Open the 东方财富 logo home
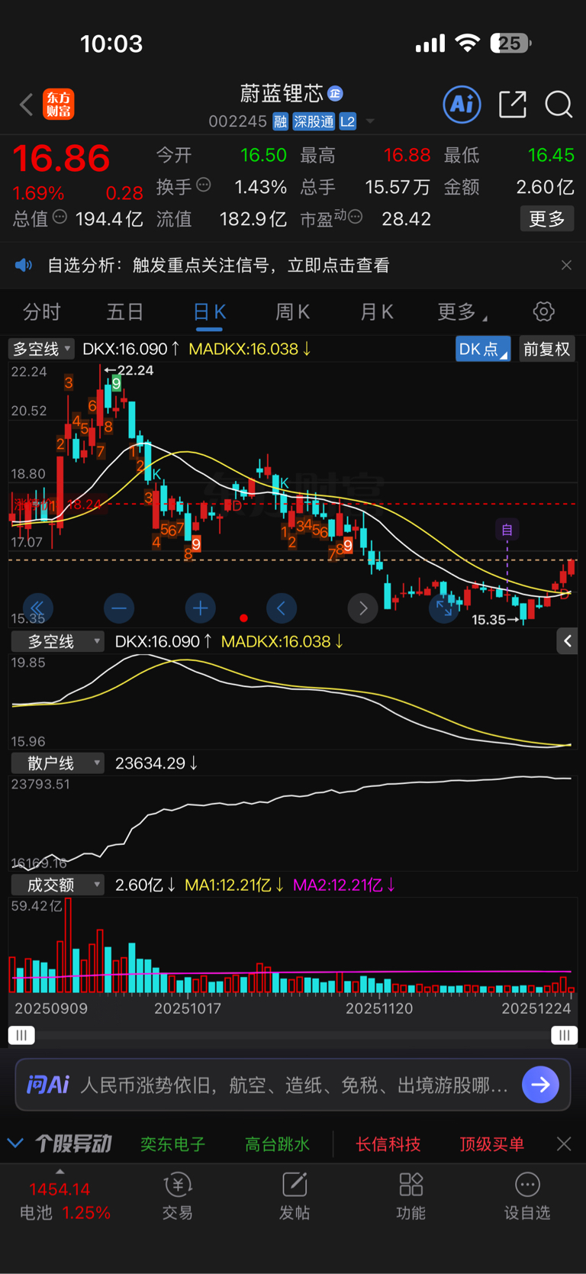The image size is (586, 1274). pos(59,105)
